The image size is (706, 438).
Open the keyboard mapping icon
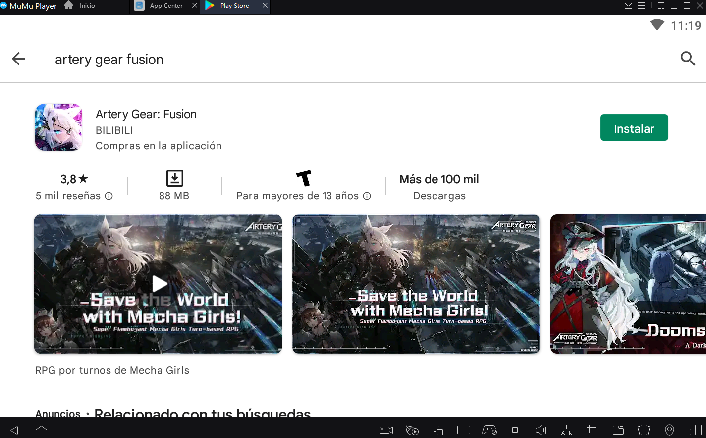pyautogui.click(x=464, y=430)
